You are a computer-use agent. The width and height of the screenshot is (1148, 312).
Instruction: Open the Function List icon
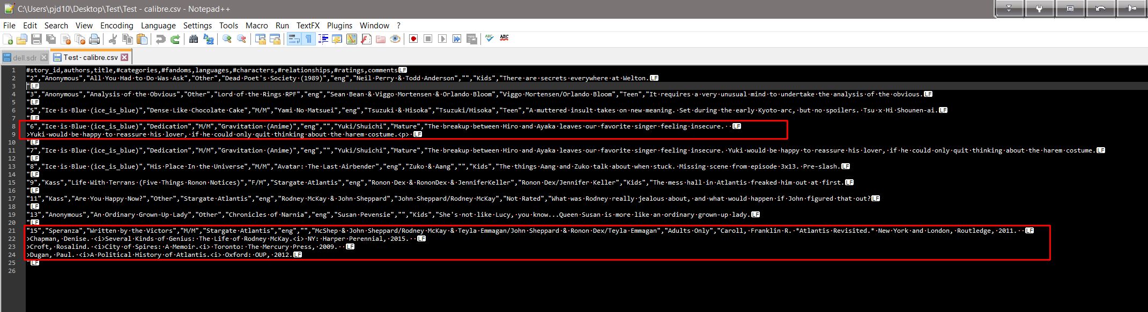366,39
